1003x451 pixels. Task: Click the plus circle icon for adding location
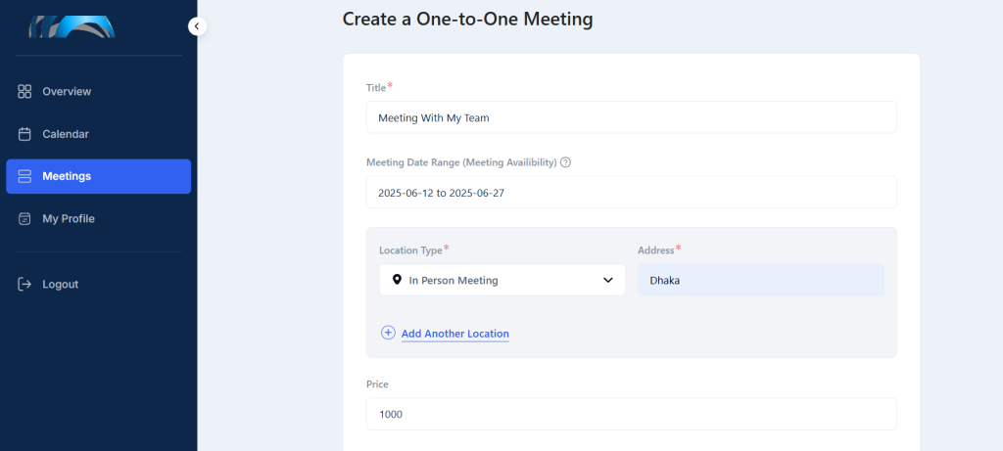(388, 333)
